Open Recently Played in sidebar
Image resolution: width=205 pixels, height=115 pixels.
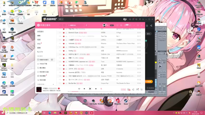coord(42,68)
